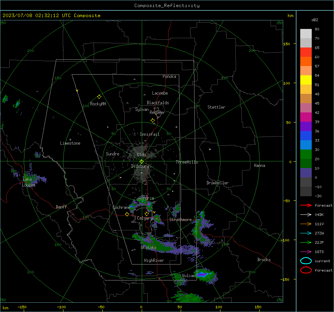Click the red forecast ellipse legend icon
Image resolution: width=334 pixels, height=312 pixels.
tap(306, 270)
